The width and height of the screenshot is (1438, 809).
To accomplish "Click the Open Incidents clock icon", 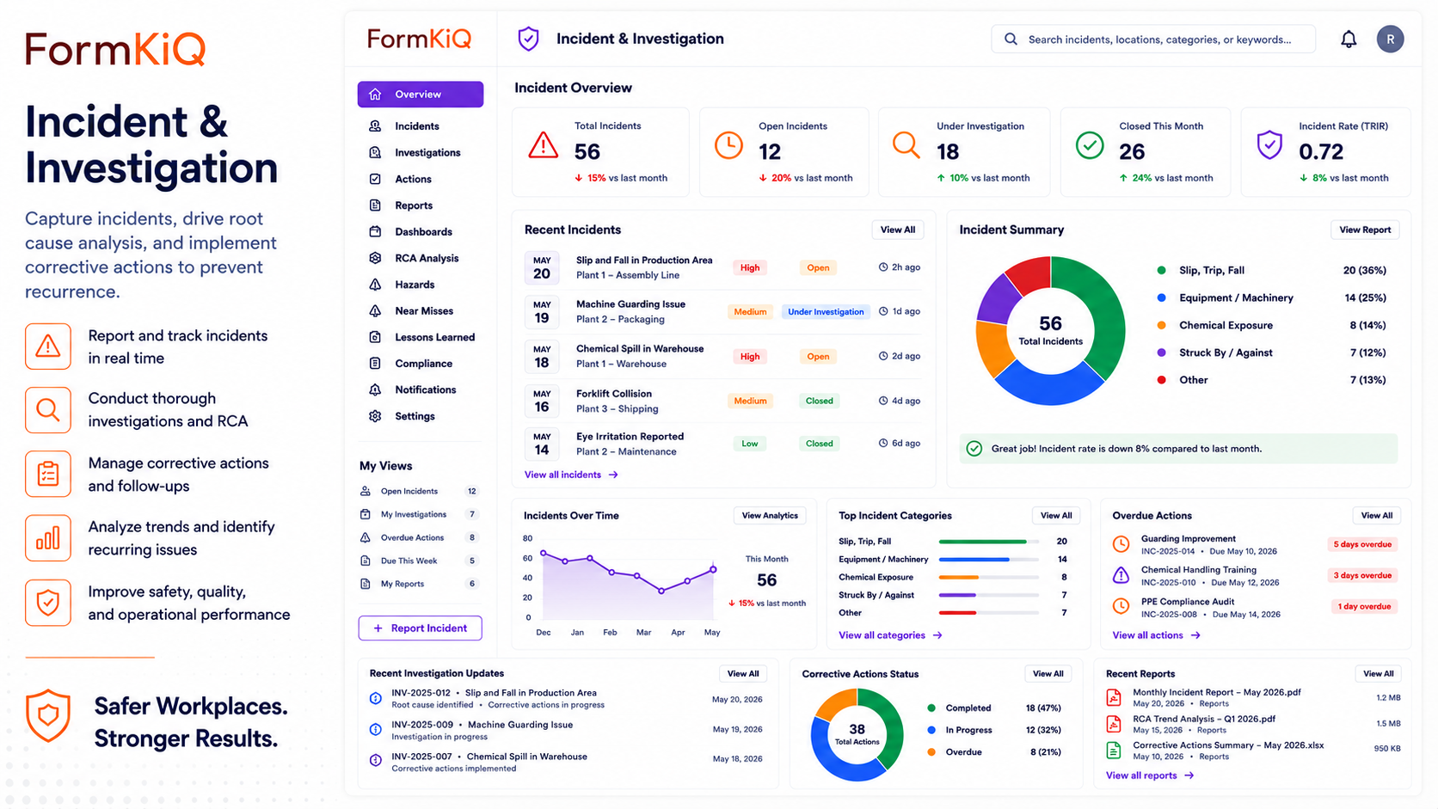I will coord(728,145).
